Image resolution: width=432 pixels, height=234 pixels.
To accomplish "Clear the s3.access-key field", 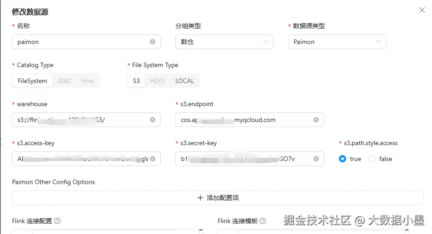I will click(153, 159).
